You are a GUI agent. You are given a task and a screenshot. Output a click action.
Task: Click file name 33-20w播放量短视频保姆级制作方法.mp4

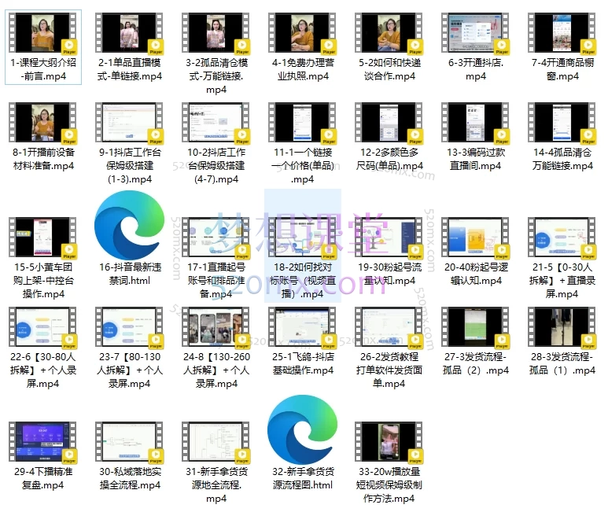tap(389, 485)
